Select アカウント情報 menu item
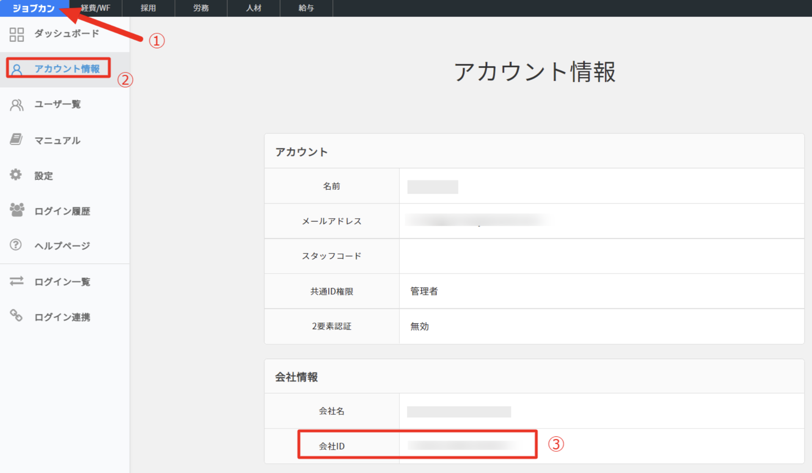Image resolution: width=812 pixels, height=473 pixels. [x=67, y=68]
